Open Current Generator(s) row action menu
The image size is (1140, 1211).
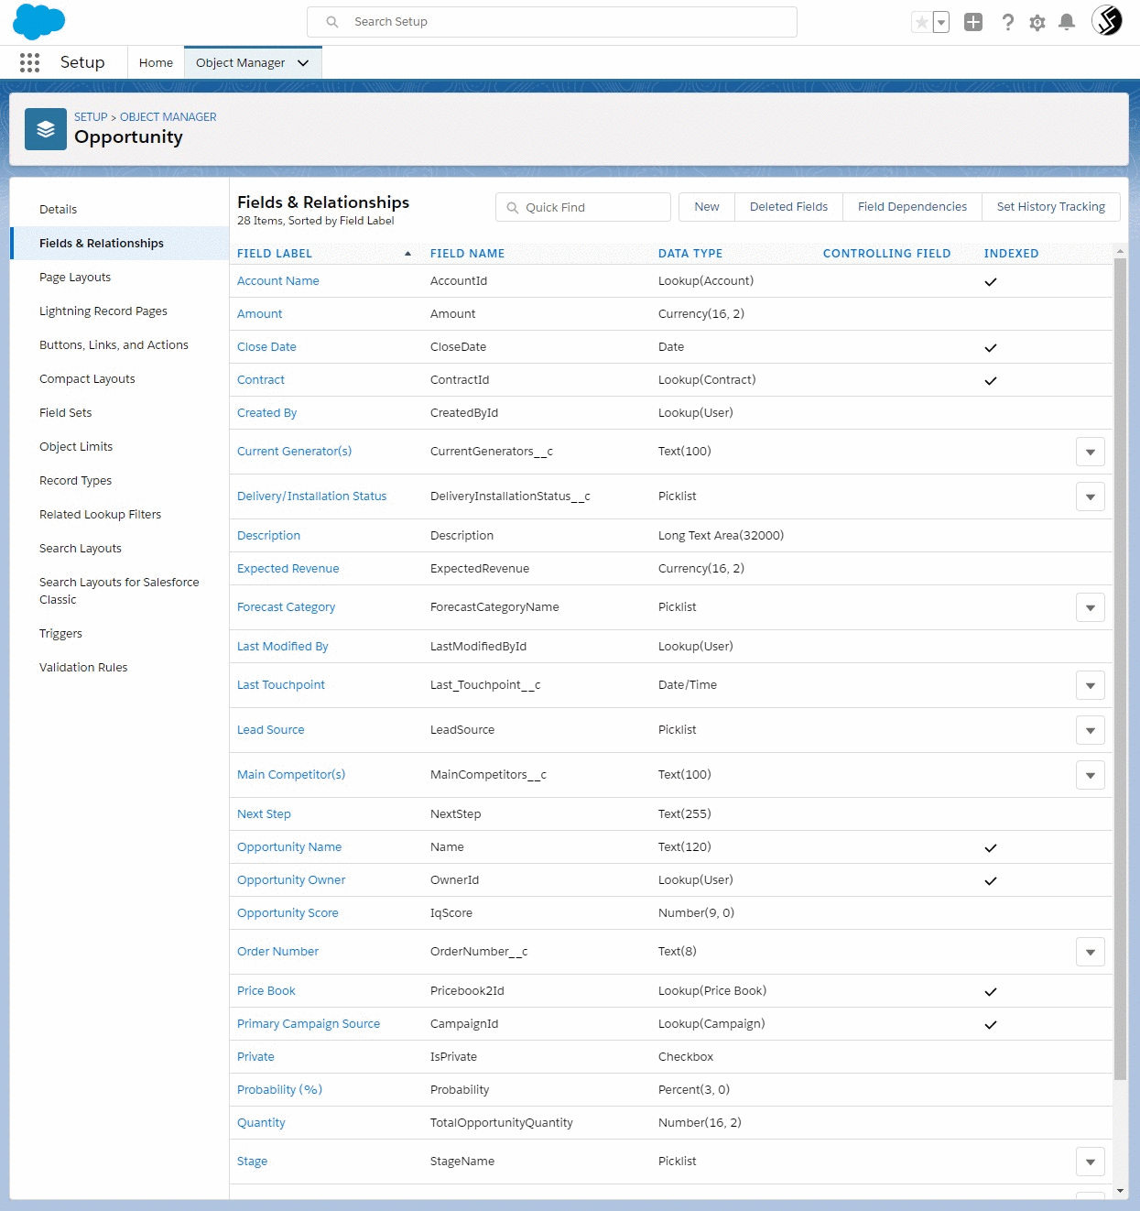coord(1090,452)
